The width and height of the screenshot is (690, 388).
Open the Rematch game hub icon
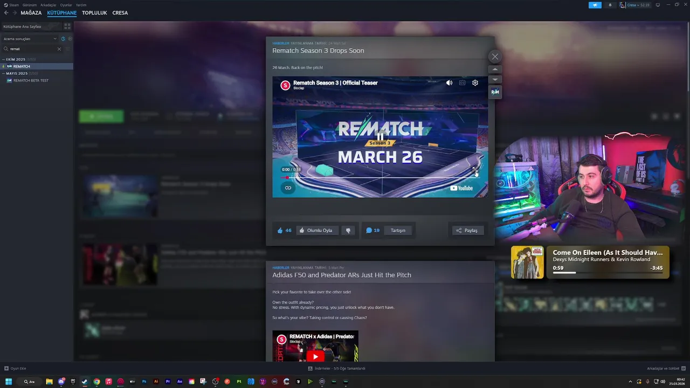pyautogui.click(x=495, y=92)
